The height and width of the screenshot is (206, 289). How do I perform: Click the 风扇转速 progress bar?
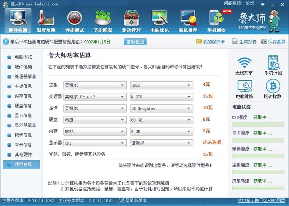tap(258, 188)
